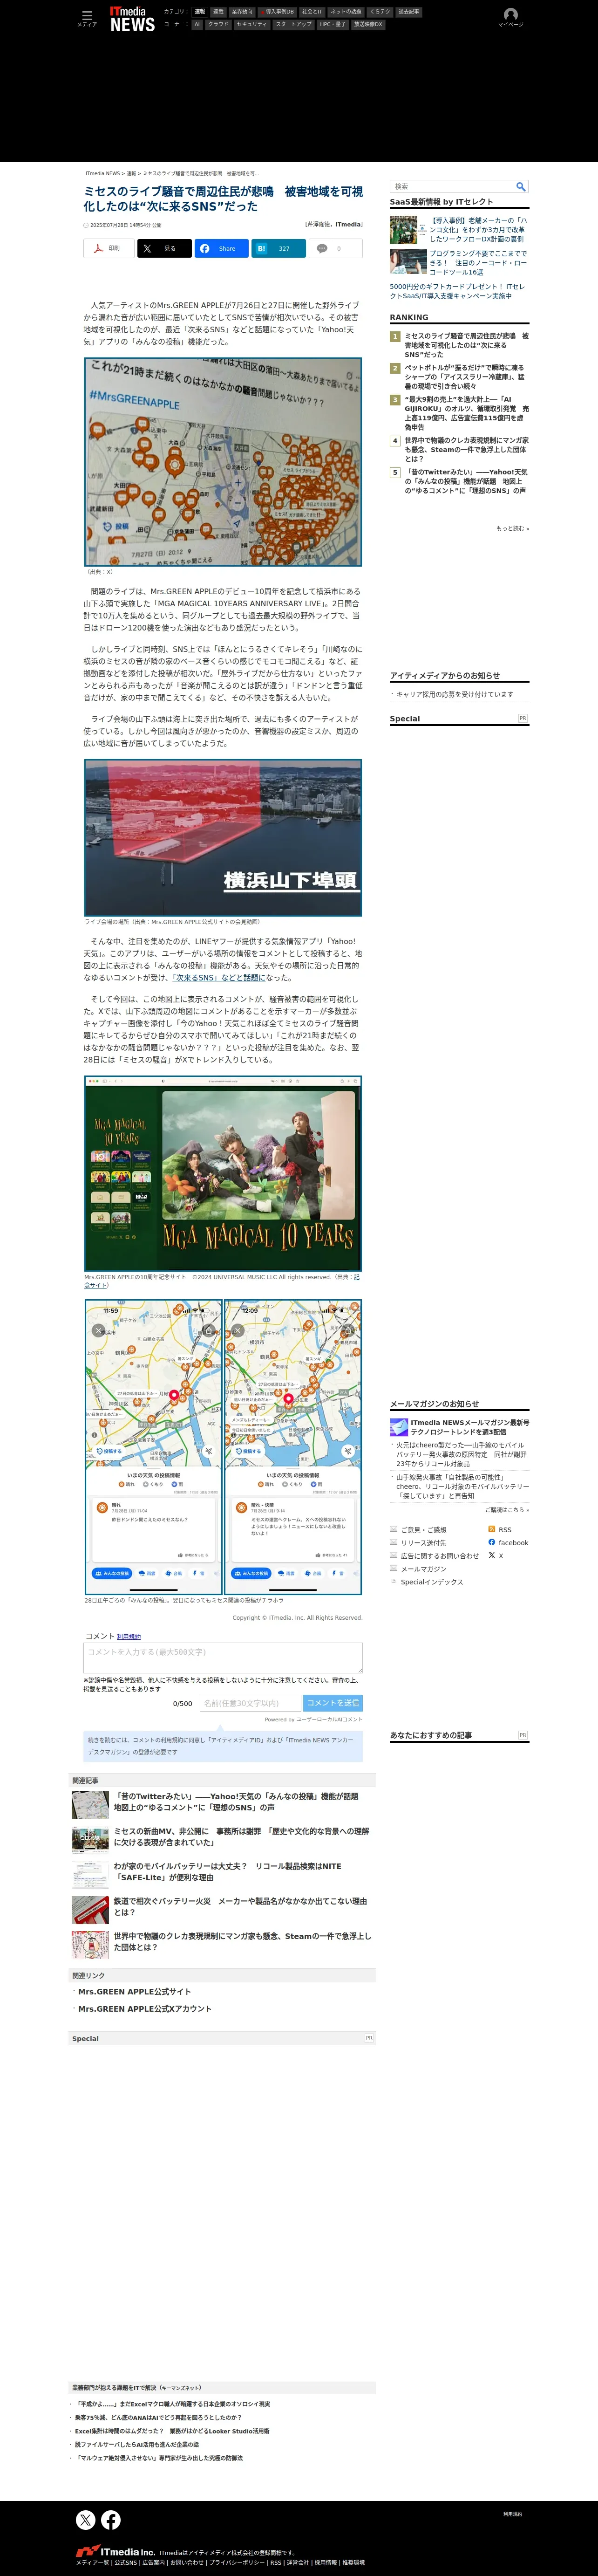Open the 導入事例DB category
This screenshot has width=598, height=2576.
pos(277,12)
